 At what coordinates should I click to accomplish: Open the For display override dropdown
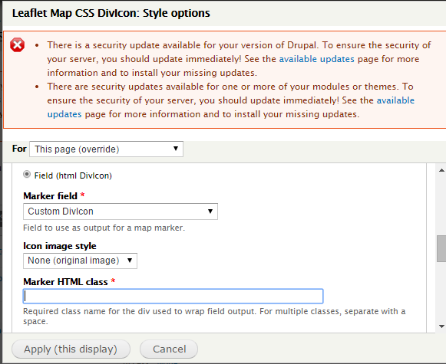tap(106, 149)
